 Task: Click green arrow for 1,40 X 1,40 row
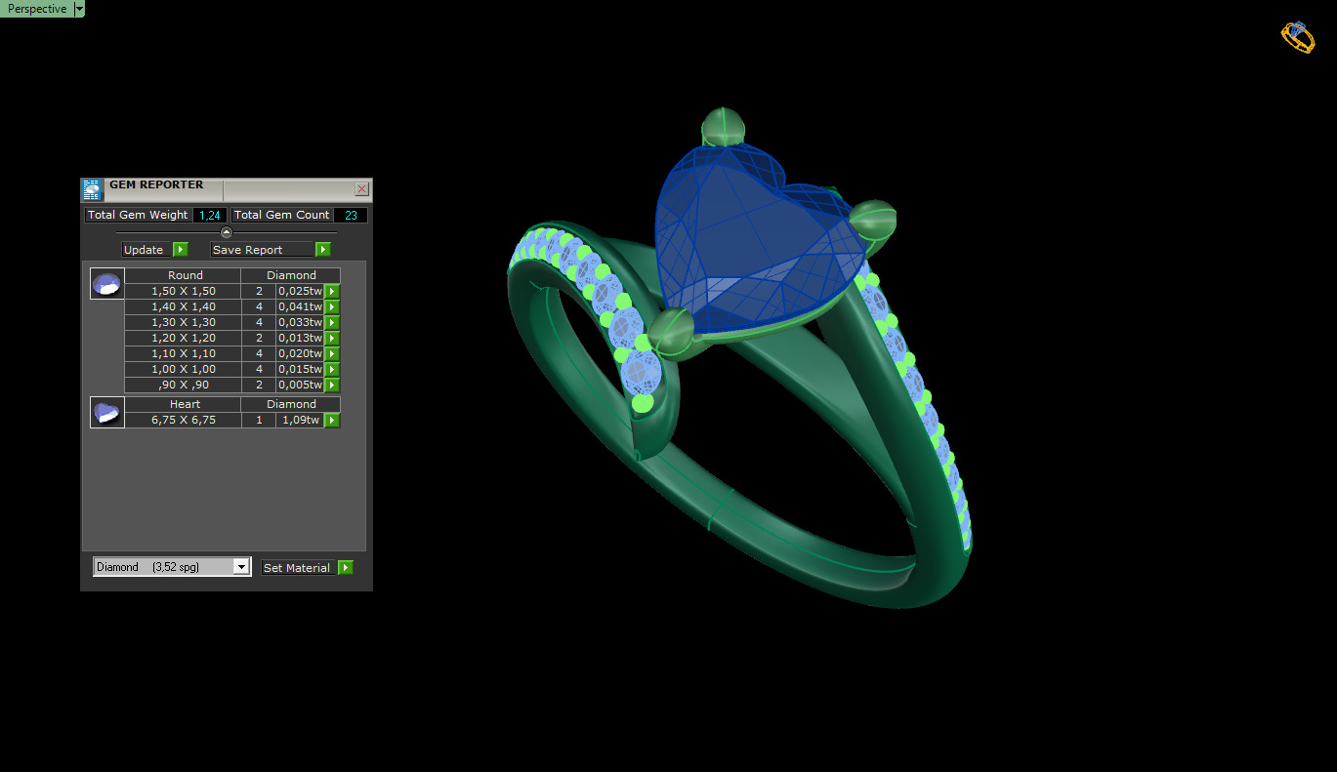point(332,306)
